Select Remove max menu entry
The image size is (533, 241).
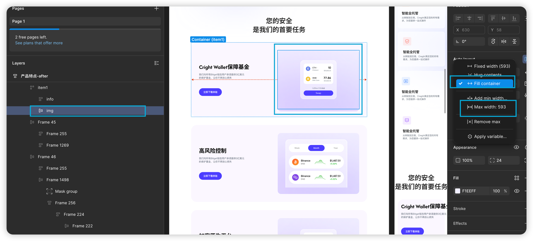pyautogui.click(x=487, y=122)
